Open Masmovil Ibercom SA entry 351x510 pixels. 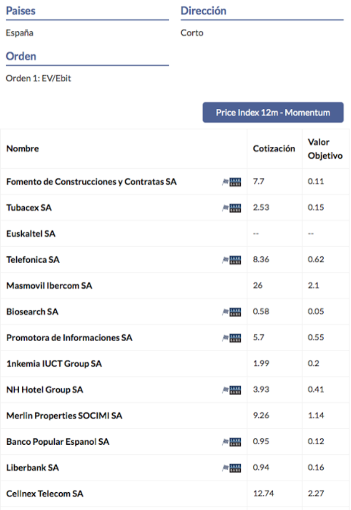[x=49, y=285]
